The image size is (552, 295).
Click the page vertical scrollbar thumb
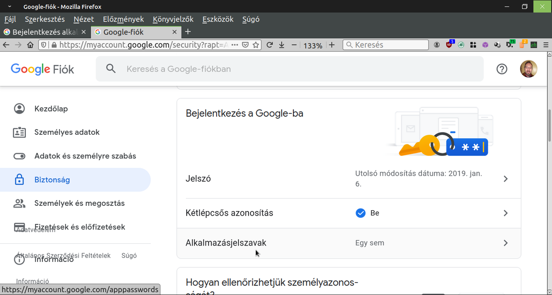549,126
